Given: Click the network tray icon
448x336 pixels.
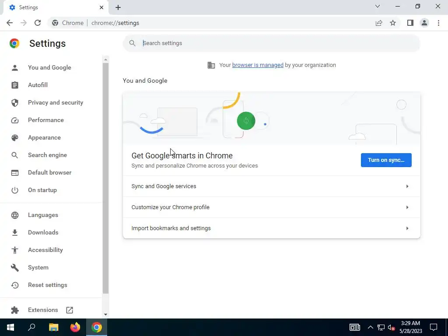Looking at the screenshot, I should (x=381, y=327).
